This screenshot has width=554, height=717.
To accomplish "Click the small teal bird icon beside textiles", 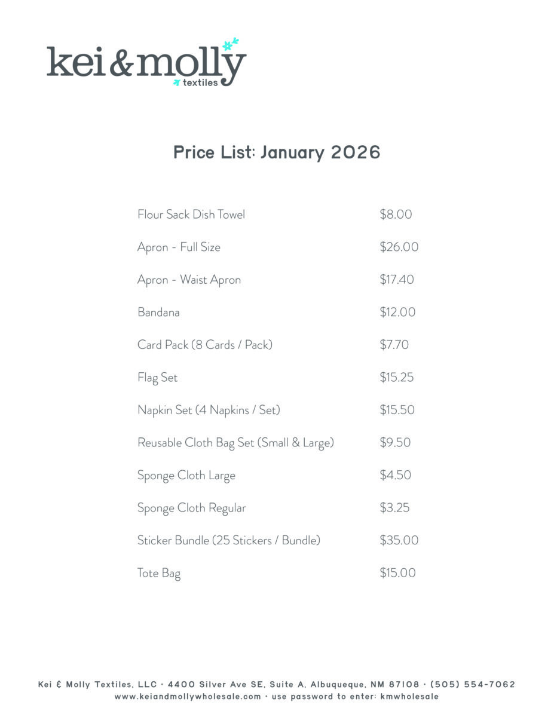I will (x=176, y=82).
